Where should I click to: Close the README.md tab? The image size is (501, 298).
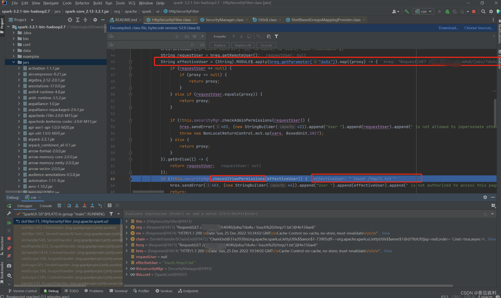click(x=140, y=20)
